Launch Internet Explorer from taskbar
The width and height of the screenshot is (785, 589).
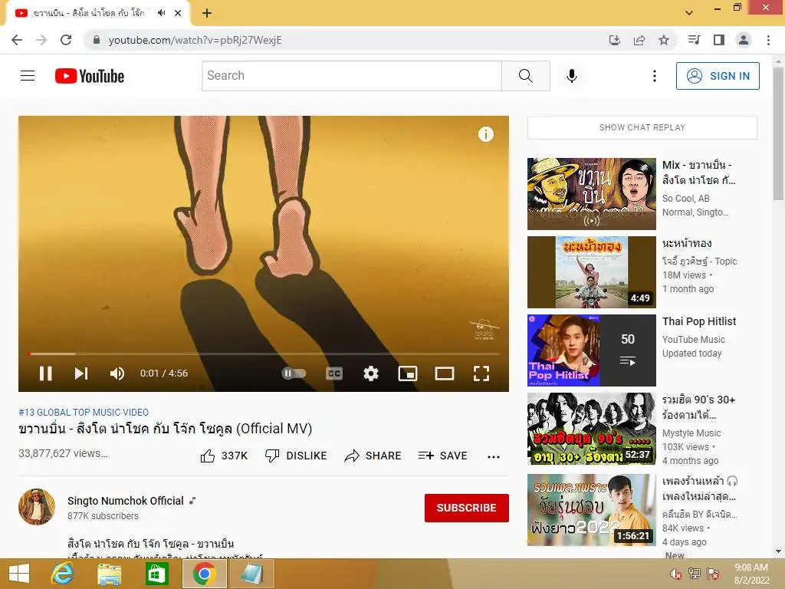coord(63,574)
